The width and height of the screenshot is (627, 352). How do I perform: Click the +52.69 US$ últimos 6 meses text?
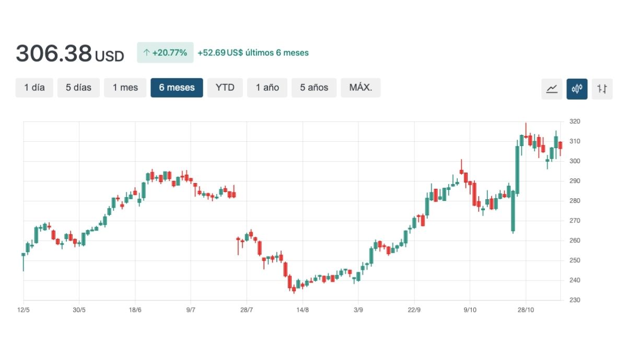253,53
